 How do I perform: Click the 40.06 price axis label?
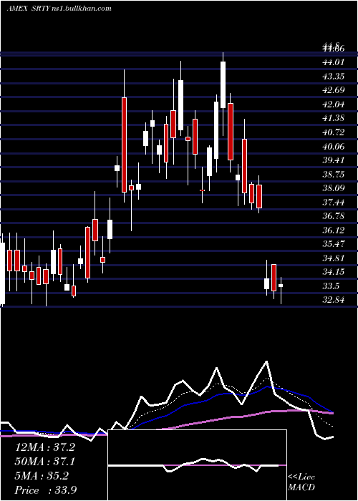tap(334, 146)
